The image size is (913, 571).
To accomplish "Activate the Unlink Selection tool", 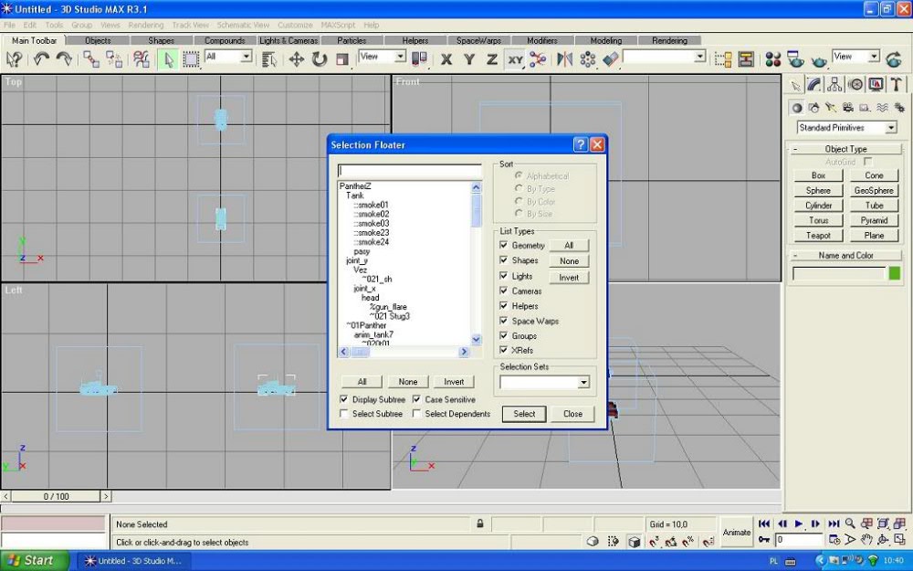I will 114,58.
